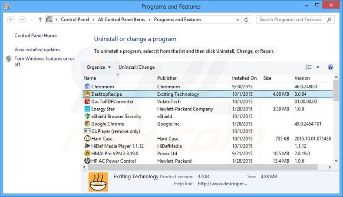This screenshot has width=343, height=197.
Task: Go up one level with up arrow
Action: point(40,20)
